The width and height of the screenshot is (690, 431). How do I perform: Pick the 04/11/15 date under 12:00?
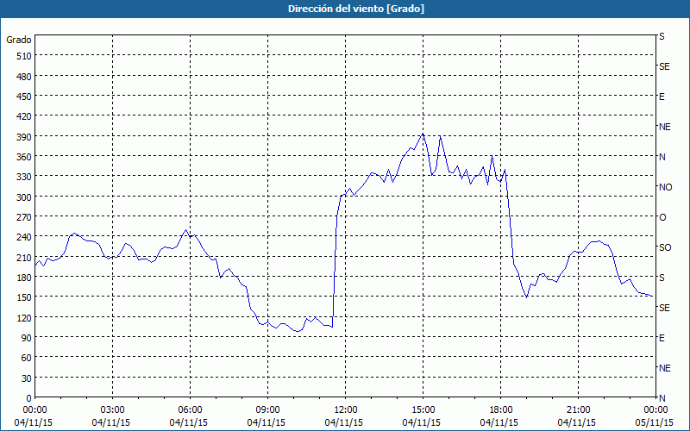pyautogui.click(x=343, y=422)
